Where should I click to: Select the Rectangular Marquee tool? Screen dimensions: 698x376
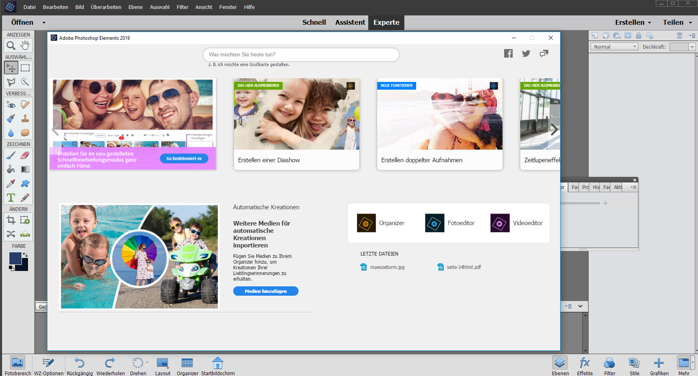tap(25, 68)
